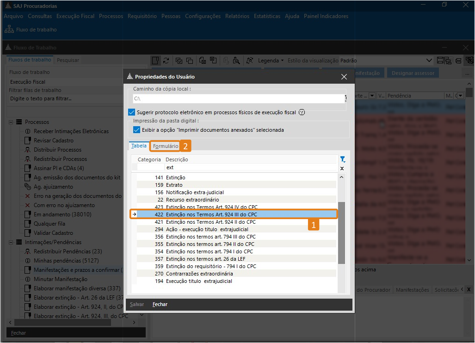Click the refresh icon in workflow toolbar
475x343 pixels.
click(166, 61)
